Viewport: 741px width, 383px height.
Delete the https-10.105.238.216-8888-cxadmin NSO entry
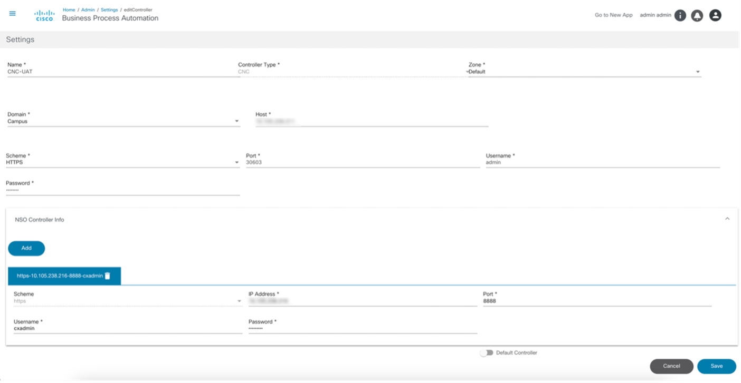click(108, 276)
